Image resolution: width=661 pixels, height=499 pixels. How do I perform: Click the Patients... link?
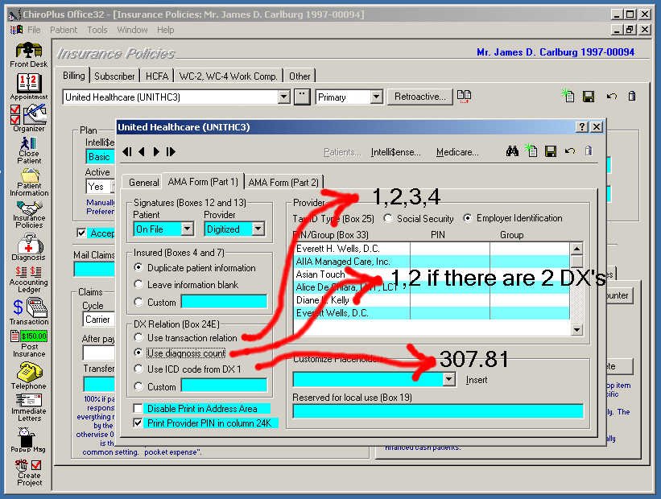pyautogui.click(x=342, y=152)
